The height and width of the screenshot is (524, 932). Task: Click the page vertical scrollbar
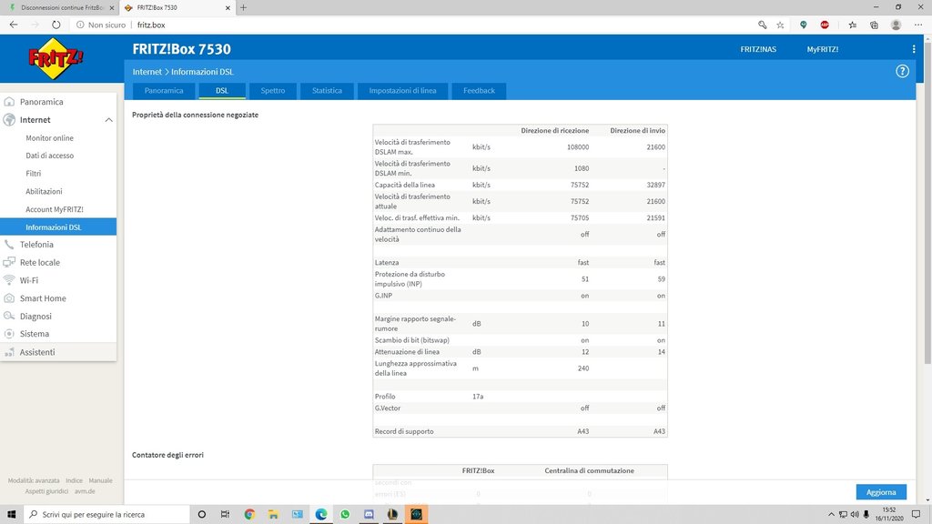coord(927,202)
